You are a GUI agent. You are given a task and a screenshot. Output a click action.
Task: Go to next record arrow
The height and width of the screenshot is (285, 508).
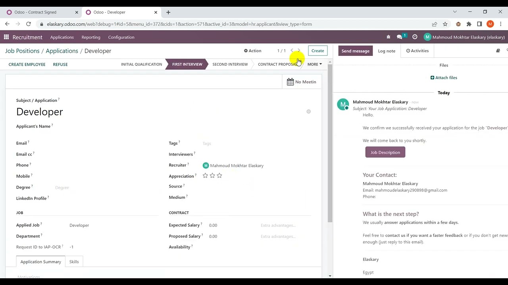click(299, 51)
